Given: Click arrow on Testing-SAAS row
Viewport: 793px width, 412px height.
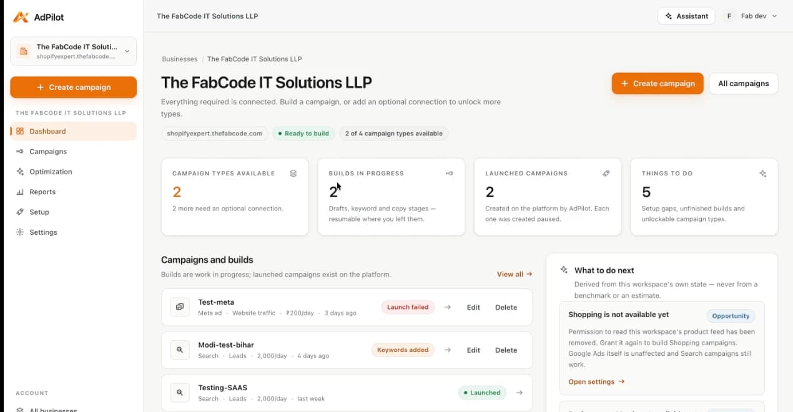Looking at the screenshot, I should click(520, 393).
